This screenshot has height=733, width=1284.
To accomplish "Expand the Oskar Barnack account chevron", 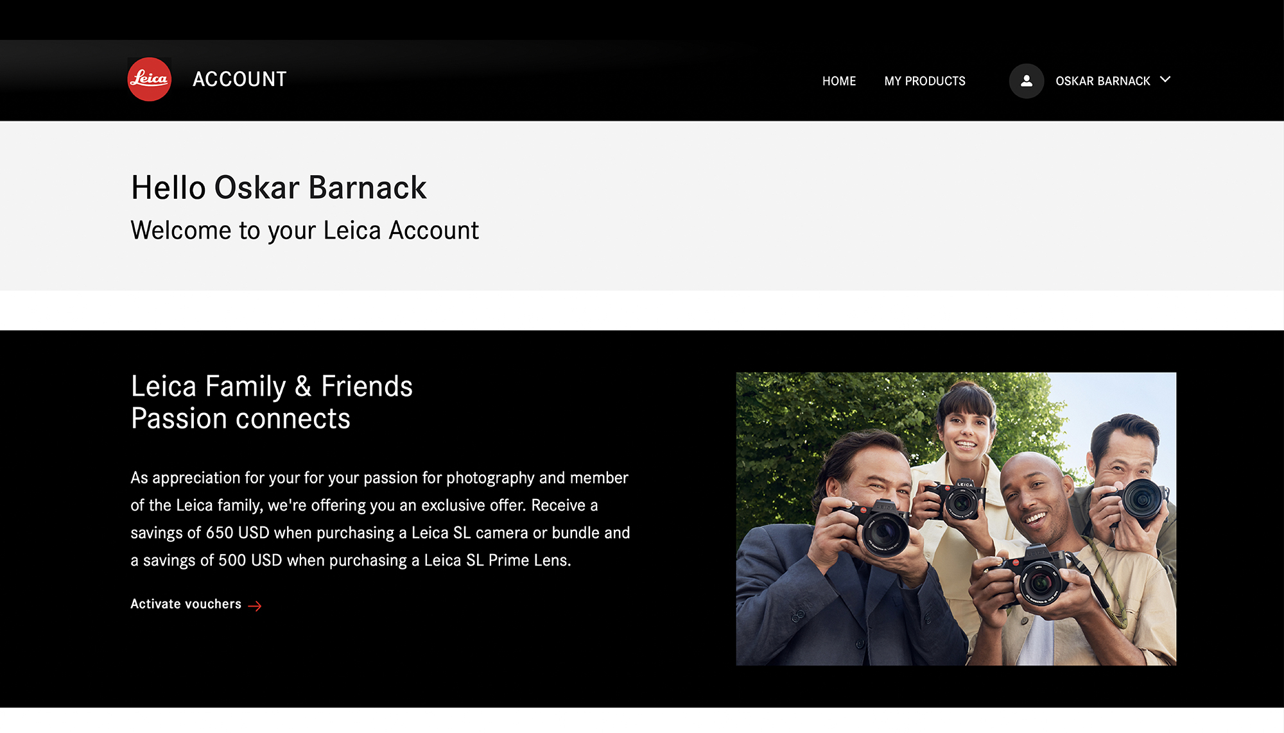I will [x=1165, y=80].
